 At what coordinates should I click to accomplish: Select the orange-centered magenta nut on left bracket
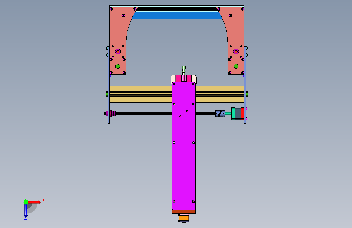pyautogui.click(x=118, y=52)
